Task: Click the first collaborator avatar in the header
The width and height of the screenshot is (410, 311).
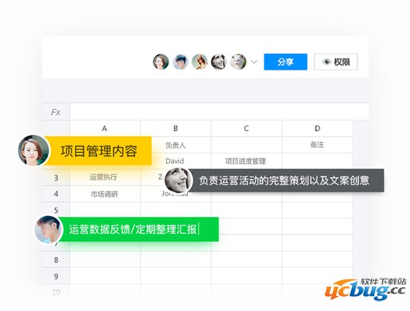Action: pyautogui.click(x=161, y=62)
